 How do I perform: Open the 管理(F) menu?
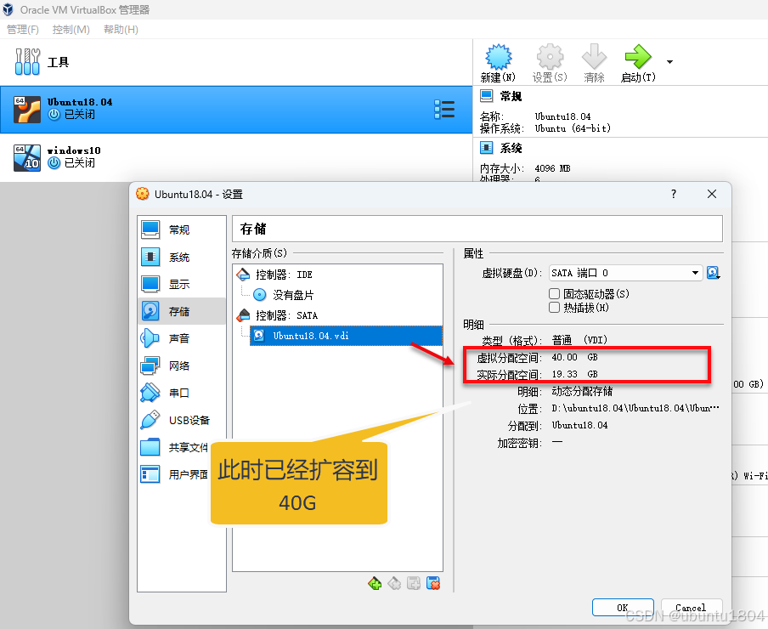pyautogui.click(x=23, y=30)
